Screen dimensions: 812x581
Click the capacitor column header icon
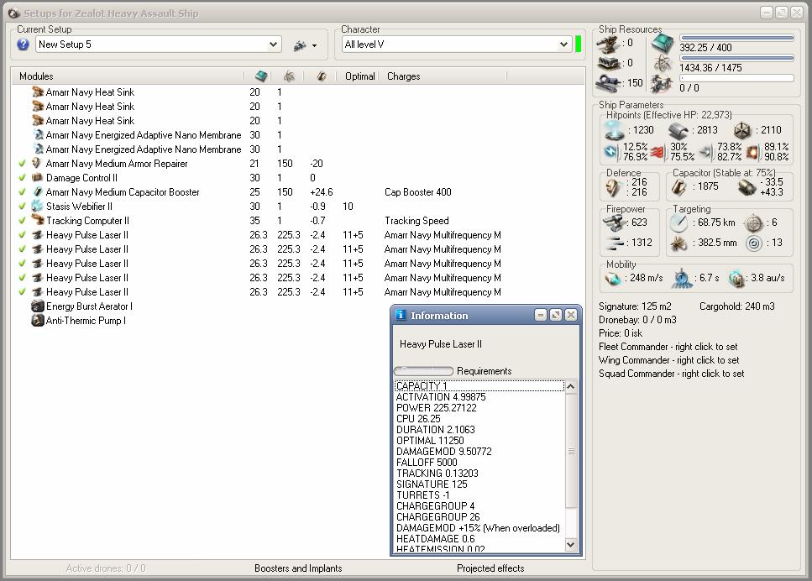pyautogui.click(x=321, y=76)
